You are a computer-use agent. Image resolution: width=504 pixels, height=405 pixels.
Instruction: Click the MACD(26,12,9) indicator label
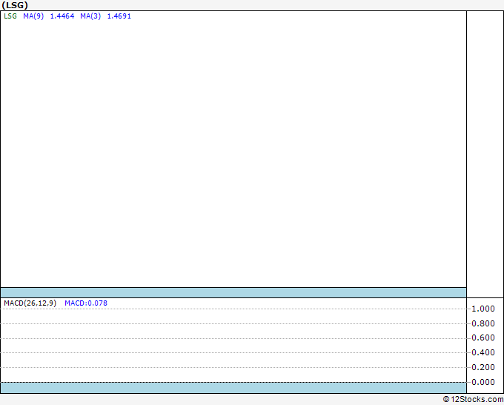[30, 303]
